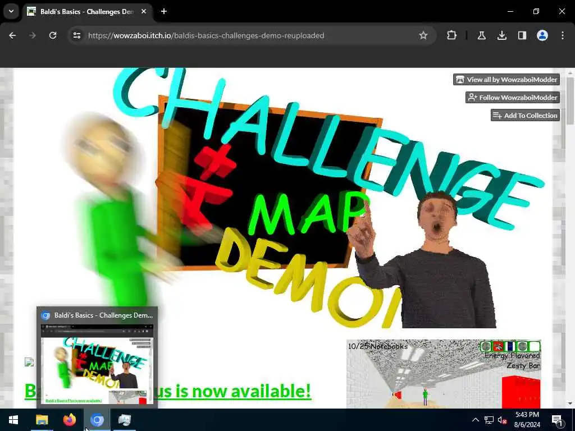Click the page vertical scrollbar thumb
This screenshot has width=575, height=431.
570,101
